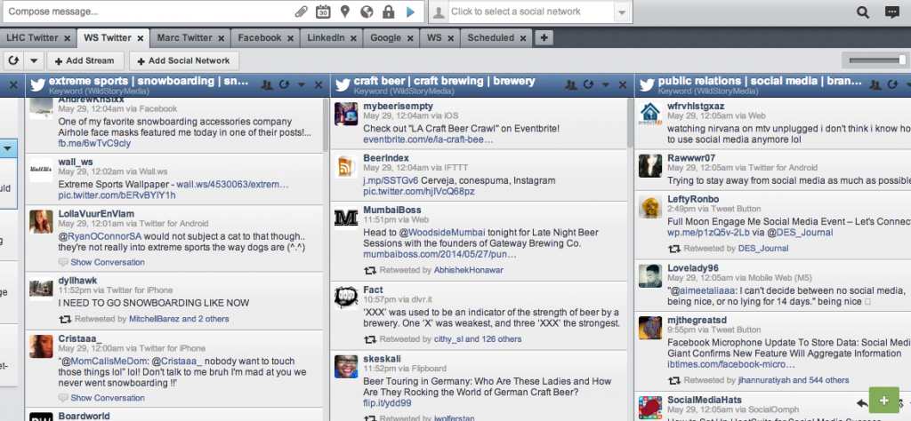This screenshot has width=911, height=421.
Task: Add location with the map pin icon
Action: click(345, 12)
